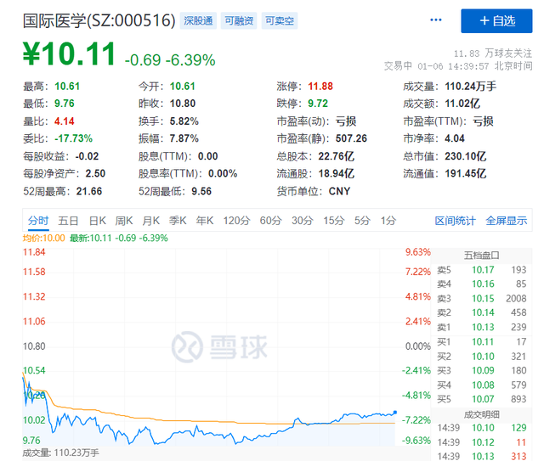Switch to the 15分 chart tab
The width and height of the screenshot is (544, 461).
pos(334,221)
